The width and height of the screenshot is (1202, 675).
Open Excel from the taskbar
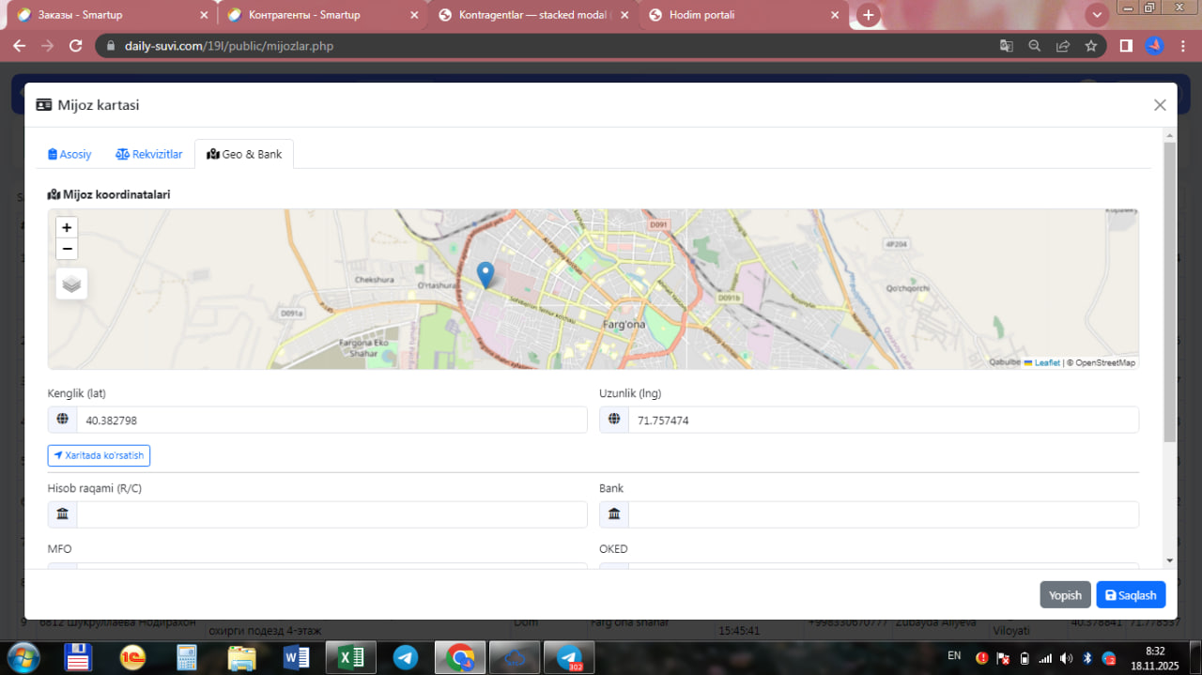click(349, 658)
